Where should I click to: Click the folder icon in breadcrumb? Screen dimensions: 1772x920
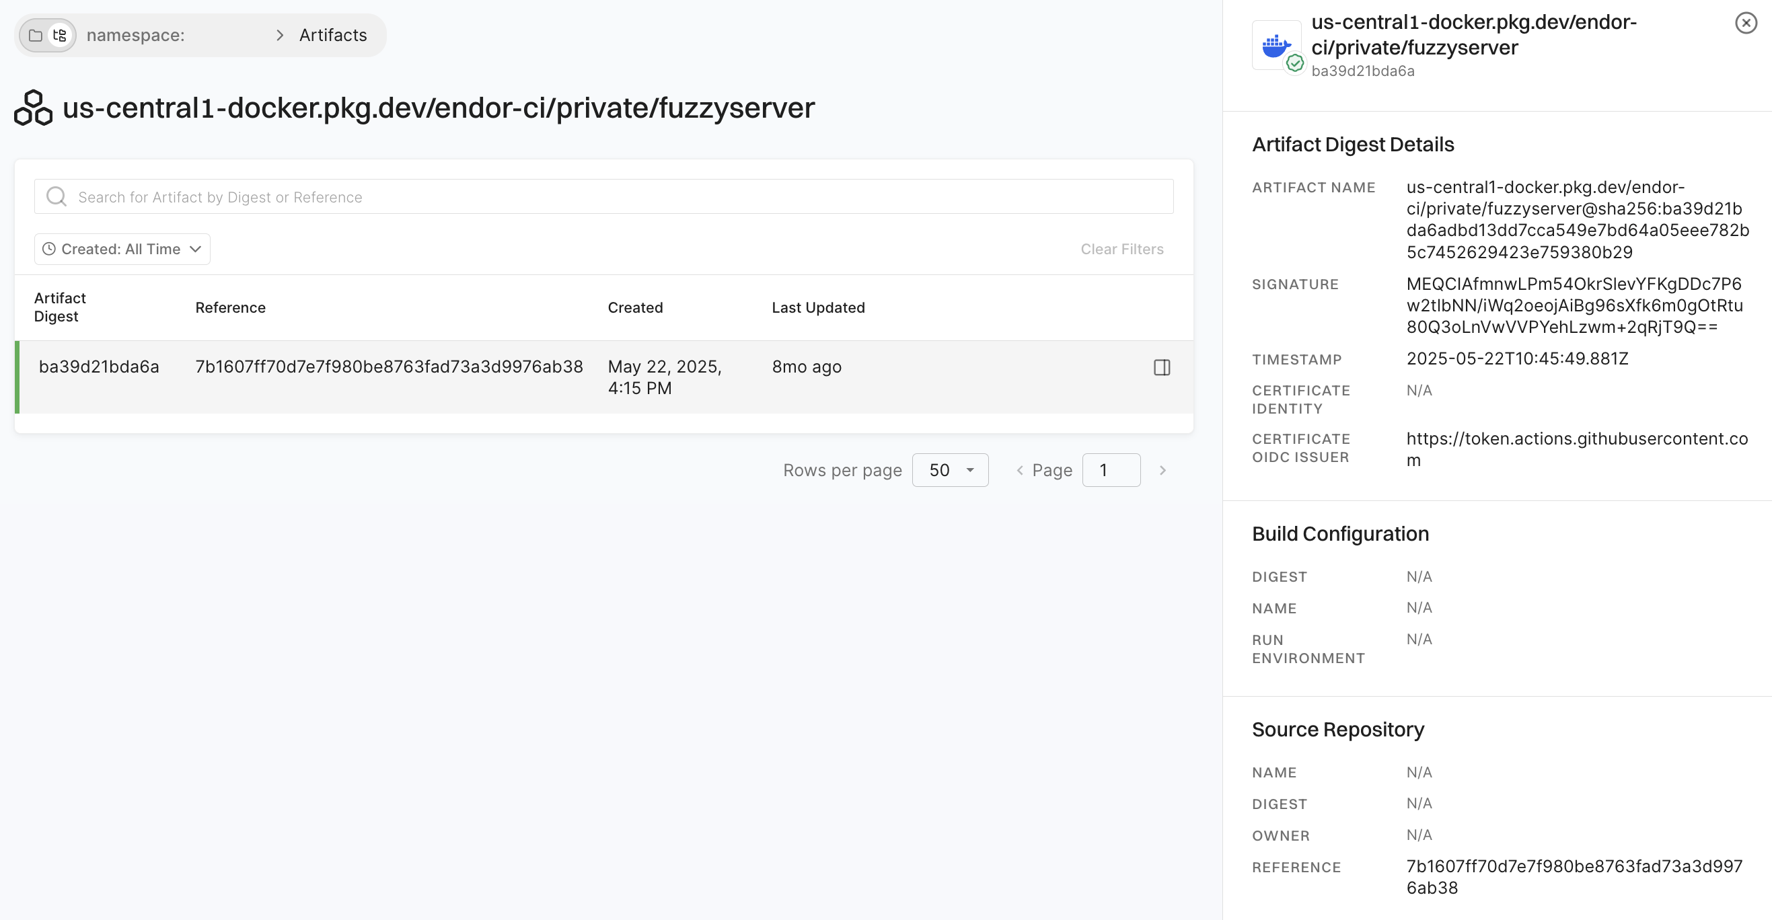[x=36, y=35]
